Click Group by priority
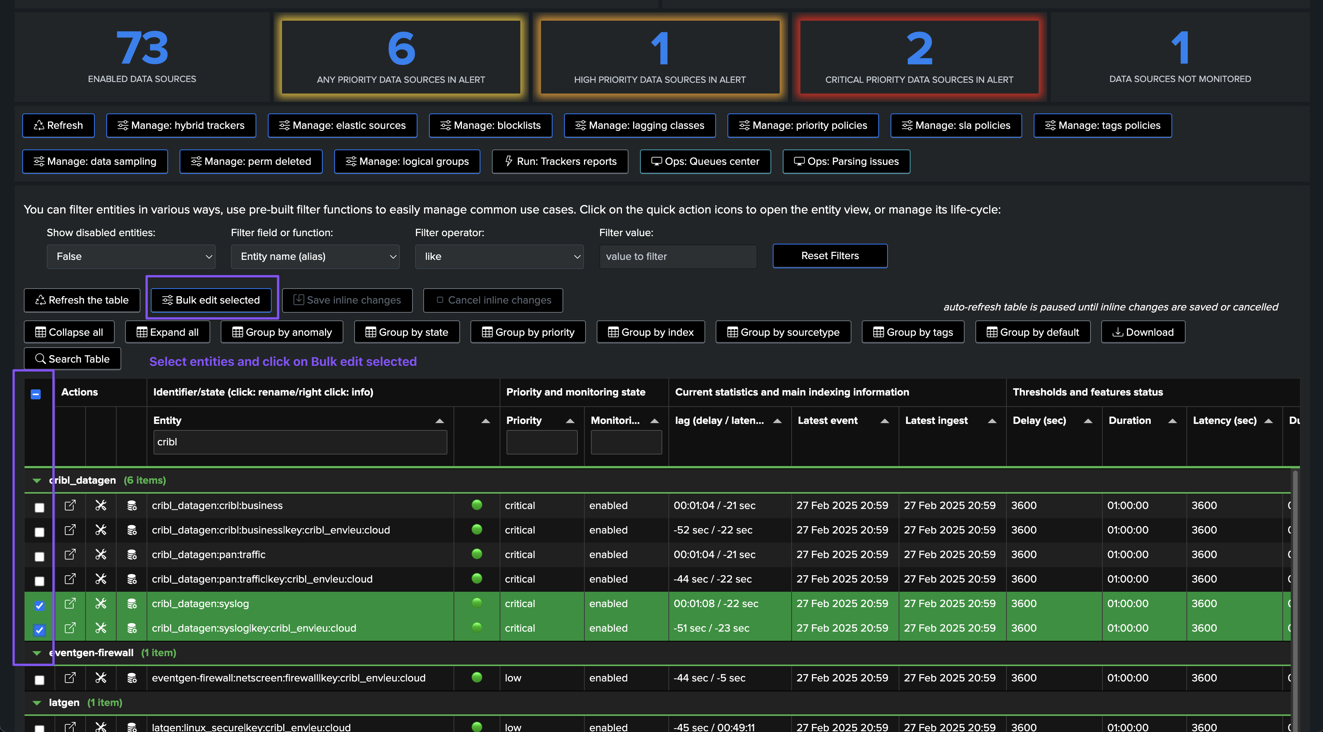 (x=528, y=332)
